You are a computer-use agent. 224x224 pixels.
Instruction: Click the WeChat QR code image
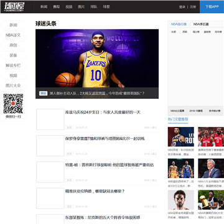(x=13, y=104)
